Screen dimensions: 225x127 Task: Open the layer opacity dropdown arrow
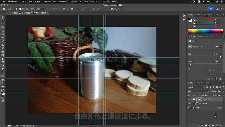pyautogui.click(x=223, y=91)
